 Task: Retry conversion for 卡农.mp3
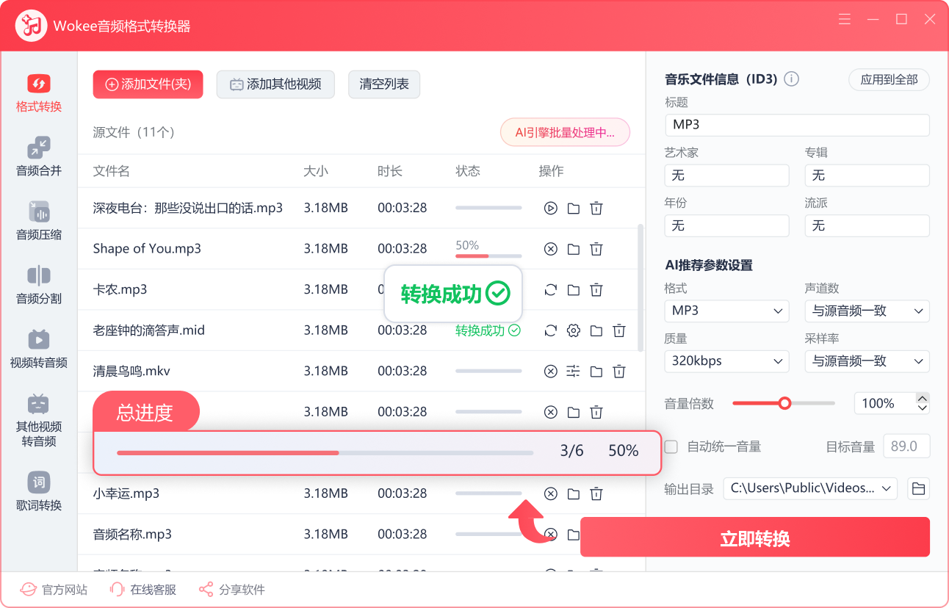tap(551, 289)
